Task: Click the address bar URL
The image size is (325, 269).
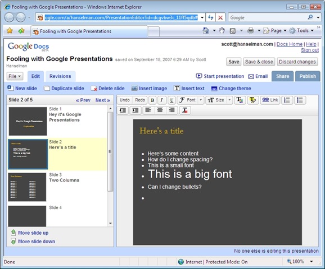Action: click(121, 17)
